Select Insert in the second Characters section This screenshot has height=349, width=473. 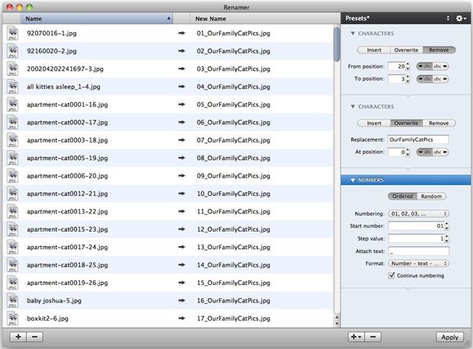click(x=374, y=123)
